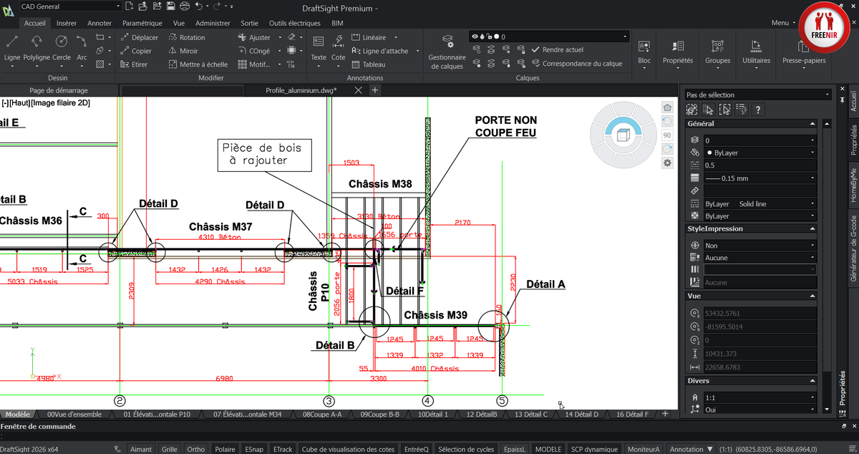Click the Ajuster (trim) tool
The width and height of the screenshot is (859, 454).
254,37
